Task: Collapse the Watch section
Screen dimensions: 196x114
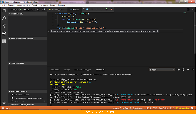Action: [27, 39]
